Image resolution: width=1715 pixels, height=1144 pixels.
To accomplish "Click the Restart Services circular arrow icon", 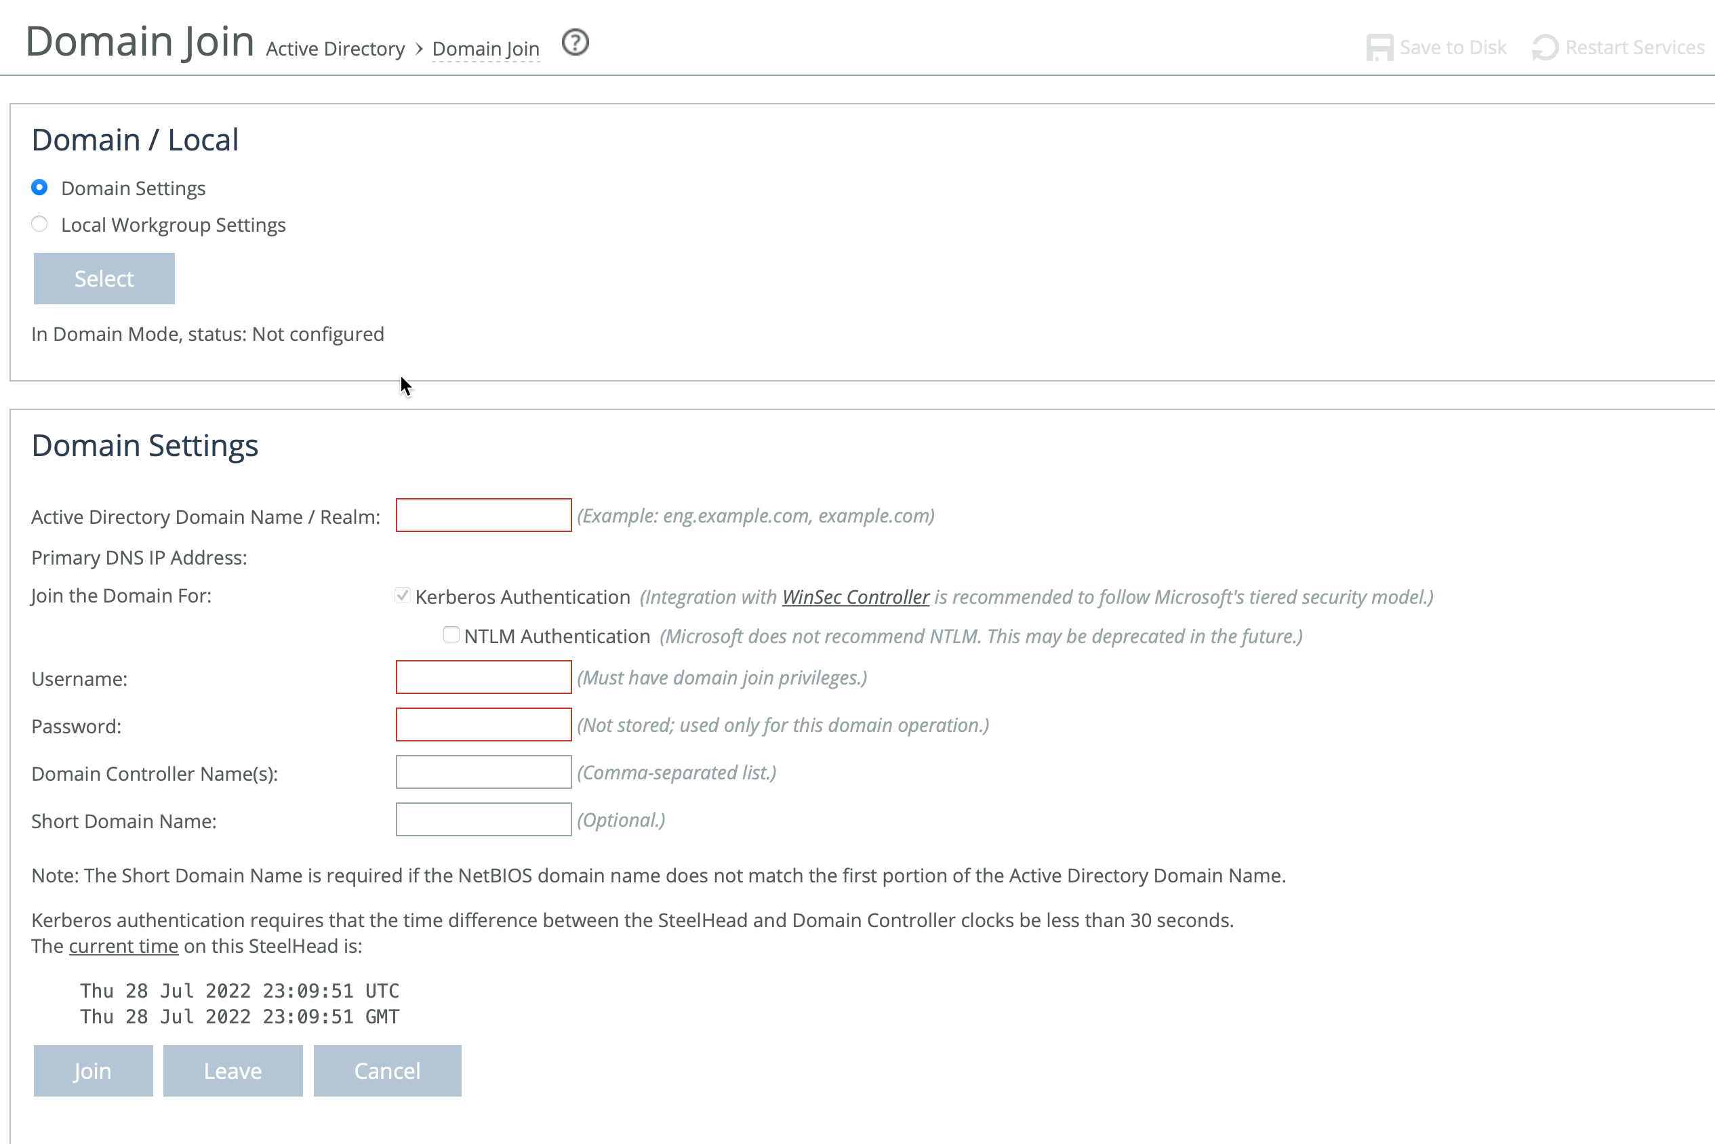I will (1545, 48).
